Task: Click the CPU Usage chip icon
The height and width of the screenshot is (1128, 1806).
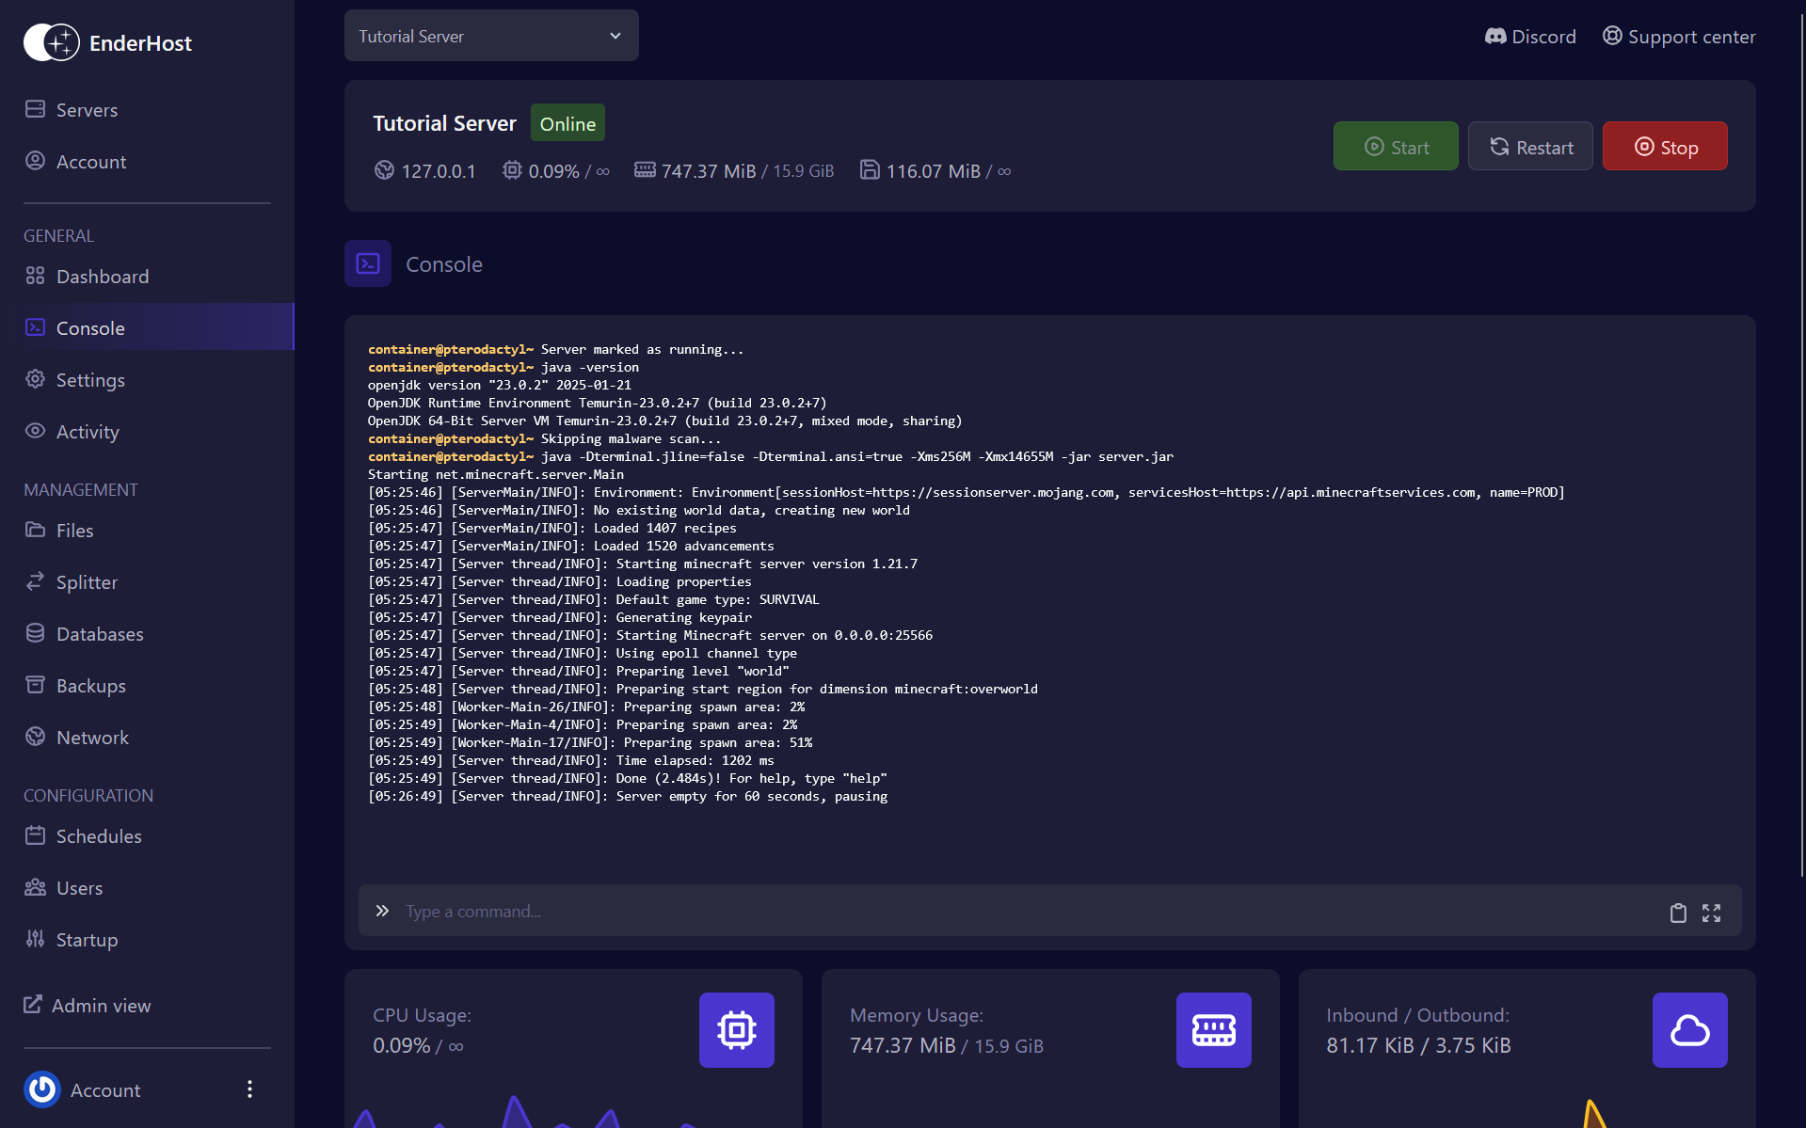Action: [736, 1030]
